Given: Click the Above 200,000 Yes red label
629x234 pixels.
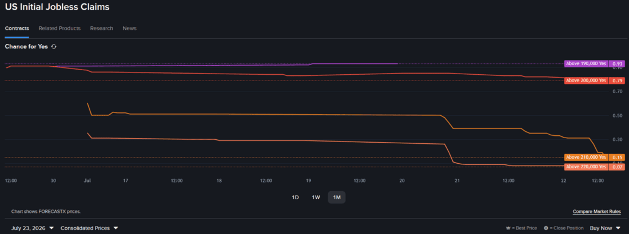Looking at the screenshot, I should pos(586,80).
